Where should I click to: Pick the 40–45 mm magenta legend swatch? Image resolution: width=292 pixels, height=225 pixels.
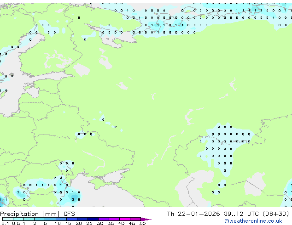click(125, 219)
